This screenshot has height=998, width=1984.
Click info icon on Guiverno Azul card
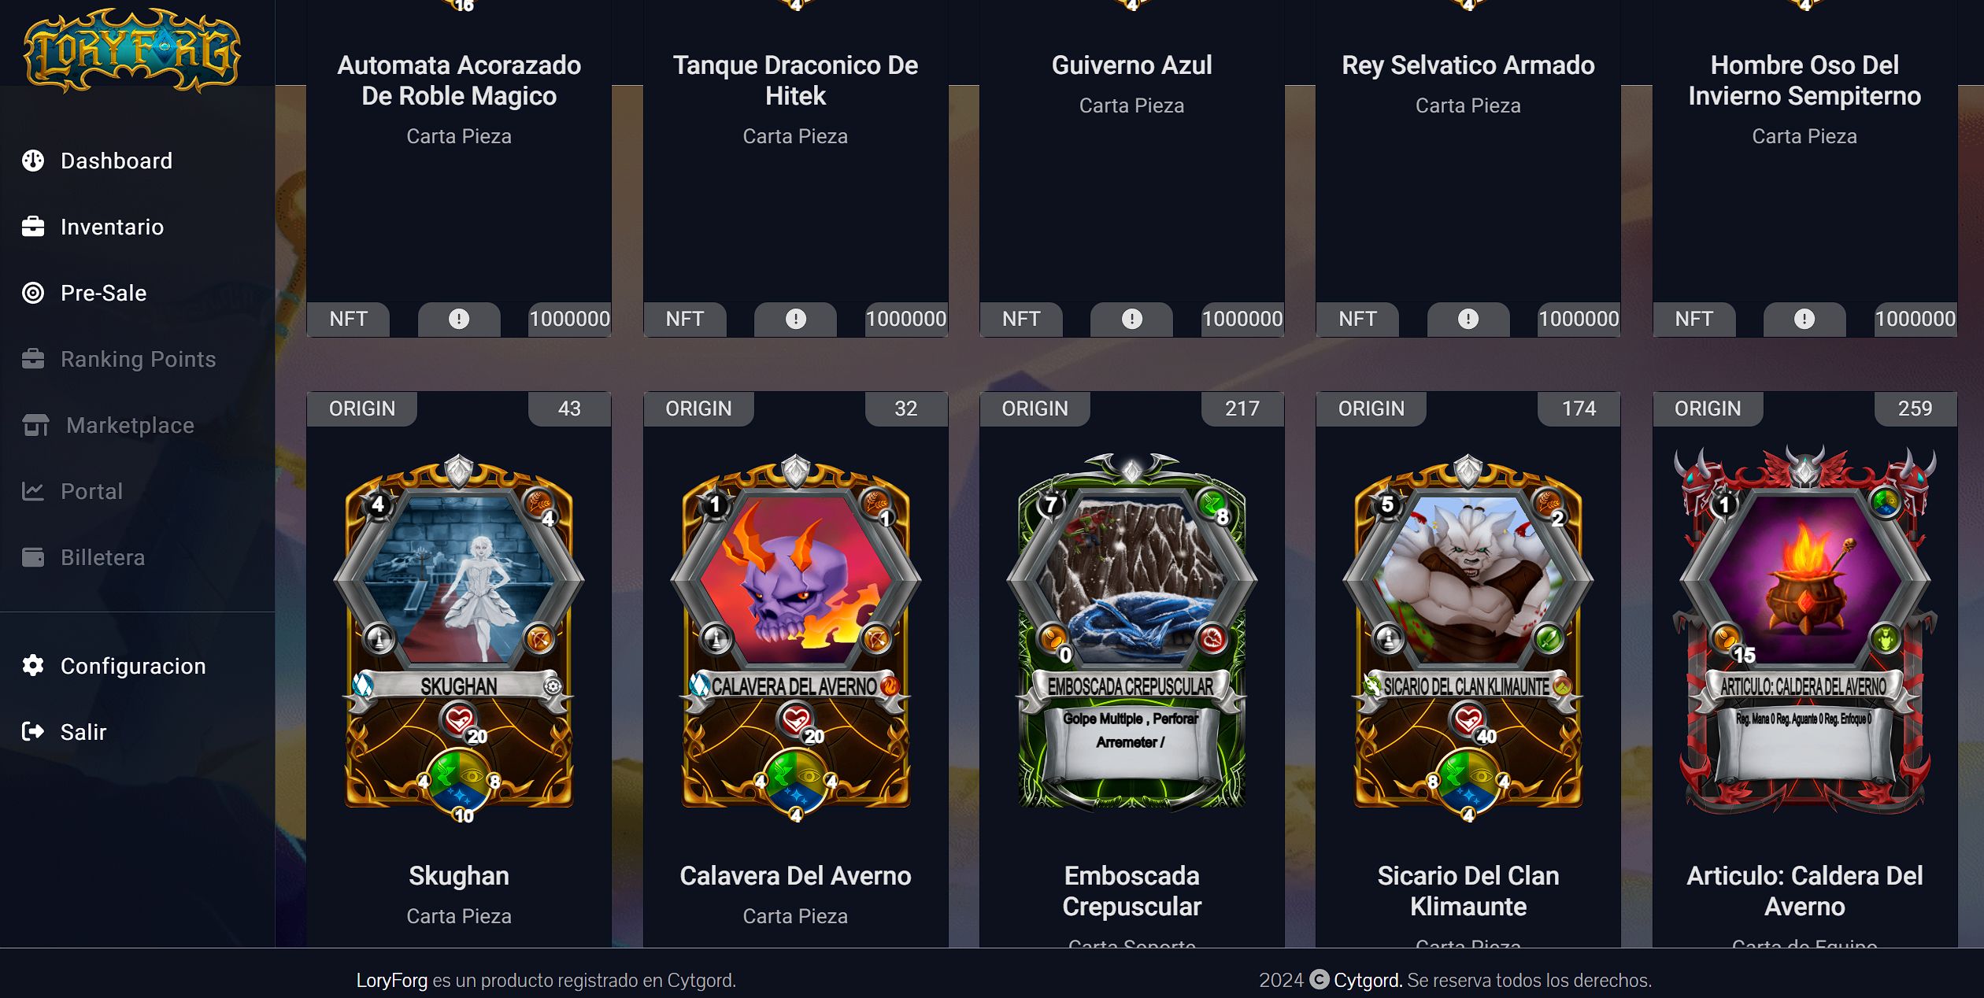(x=1131, y=319)
